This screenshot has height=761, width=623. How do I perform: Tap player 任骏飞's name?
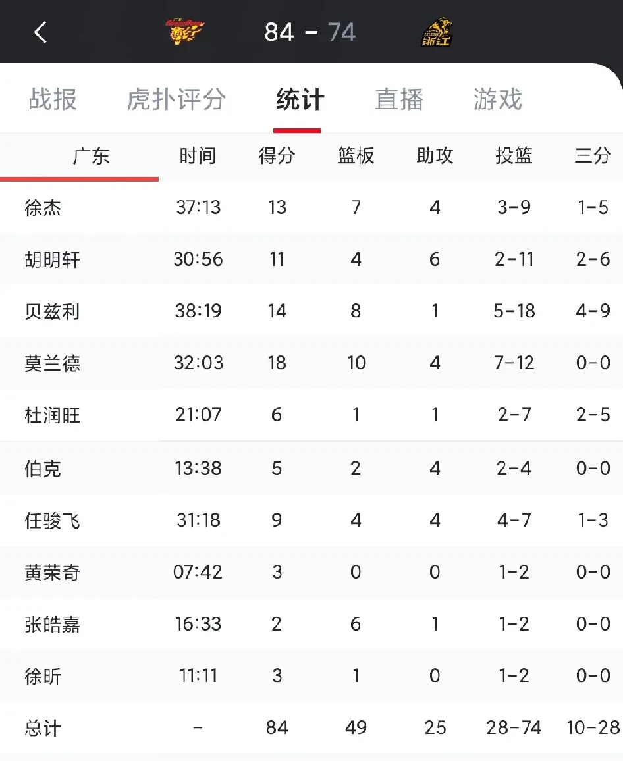coord(52,521)
